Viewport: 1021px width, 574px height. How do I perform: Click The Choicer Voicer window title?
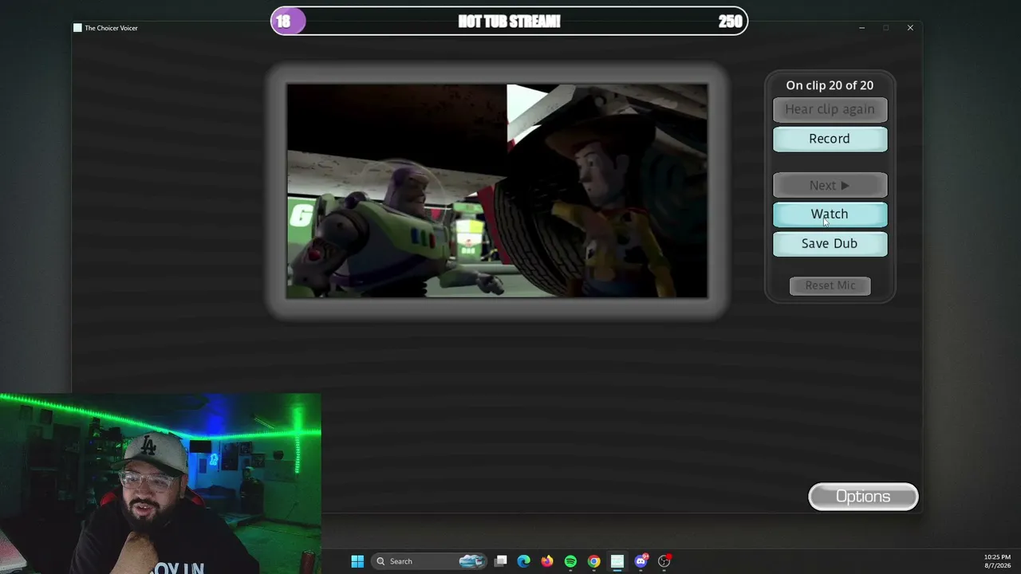[111, 28]
